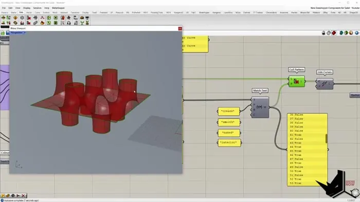
Task: Switch to the TT Toolbox plugin tab
Action: (x=258, y=12)
